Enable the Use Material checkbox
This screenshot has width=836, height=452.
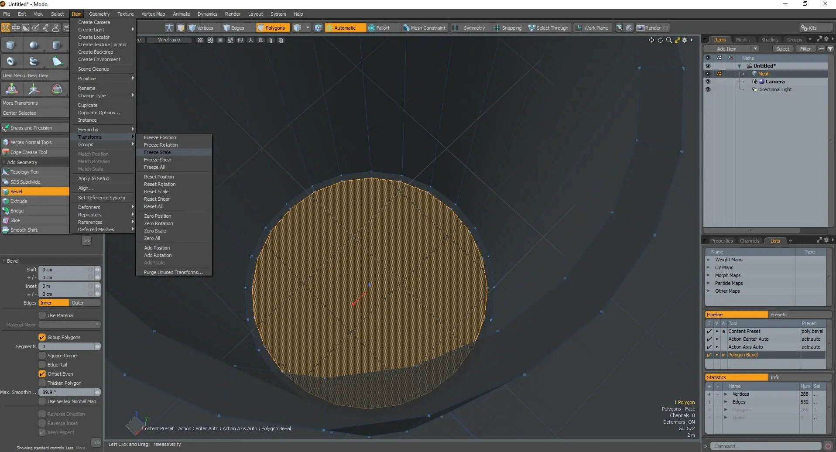click(x=42, y=315)
